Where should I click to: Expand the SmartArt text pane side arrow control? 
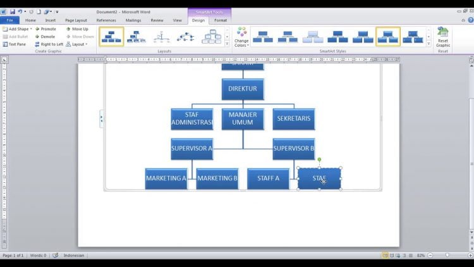pyautogui.click(x=101, y=119)
